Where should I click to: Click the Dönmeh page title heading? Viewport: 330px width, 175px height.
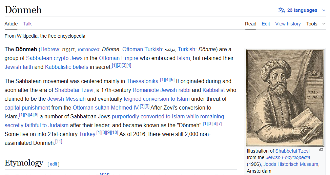click(x=23, y=10)
